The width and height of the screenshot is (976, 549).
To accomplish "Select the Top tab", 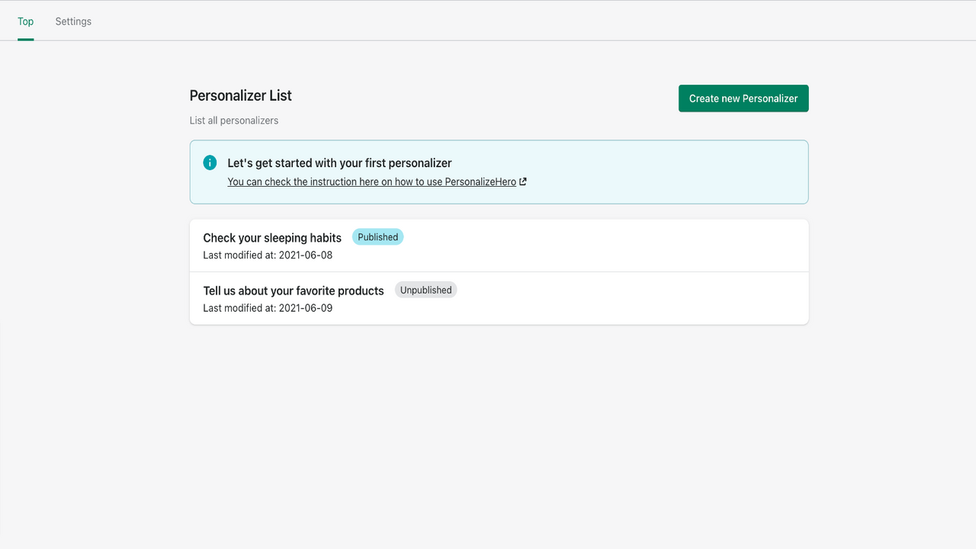I will 26,21.
